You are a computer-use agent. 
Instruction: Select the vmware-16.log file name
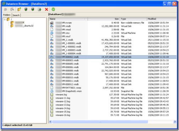(63, 115)
